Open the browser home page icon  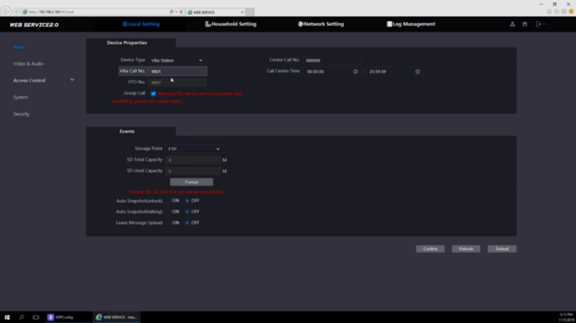point(549,12)
